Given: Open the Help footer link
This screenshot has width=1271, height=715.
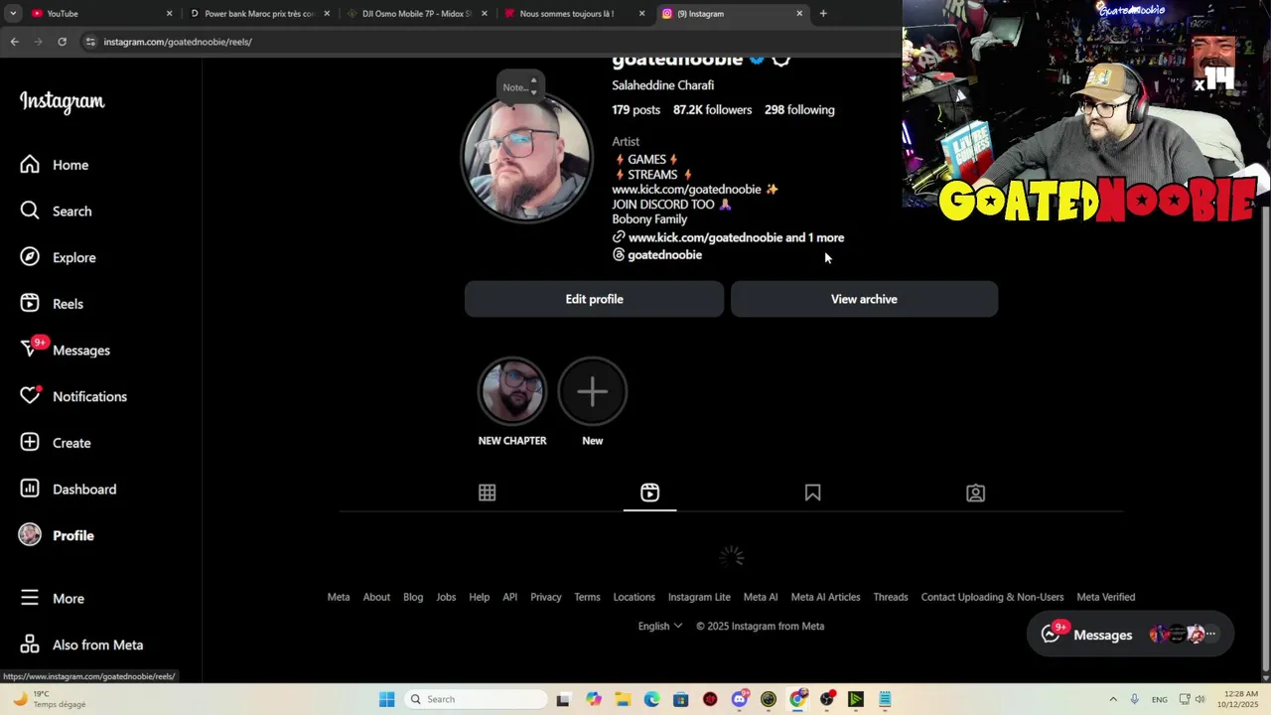Looking at the screenshot, I should tap(479, 597).
